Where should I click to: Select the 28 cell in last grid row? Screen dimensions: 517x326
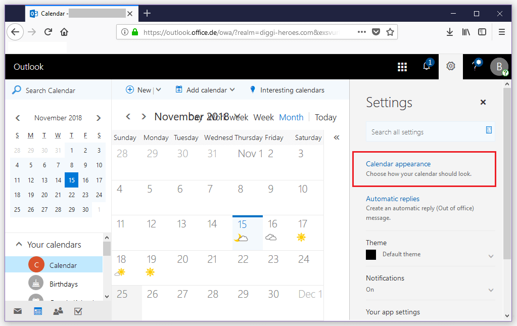point(213,294)
